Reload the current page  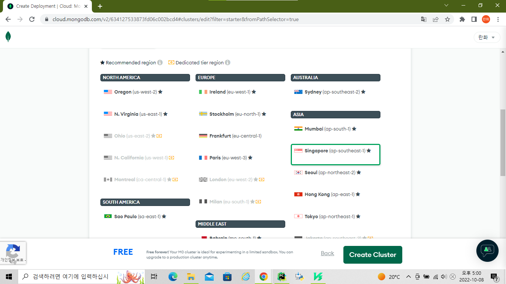(x=32, y=19)
